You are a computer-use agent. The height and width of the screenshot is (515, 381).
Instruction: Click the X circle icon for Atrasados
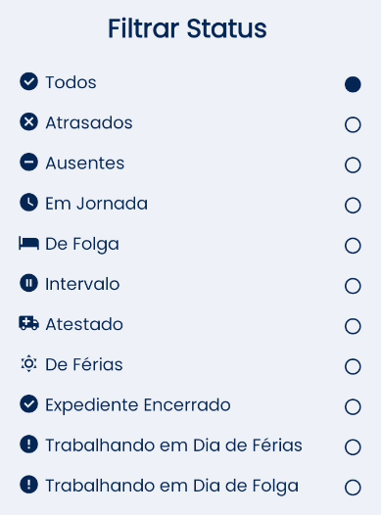point(29,121)
